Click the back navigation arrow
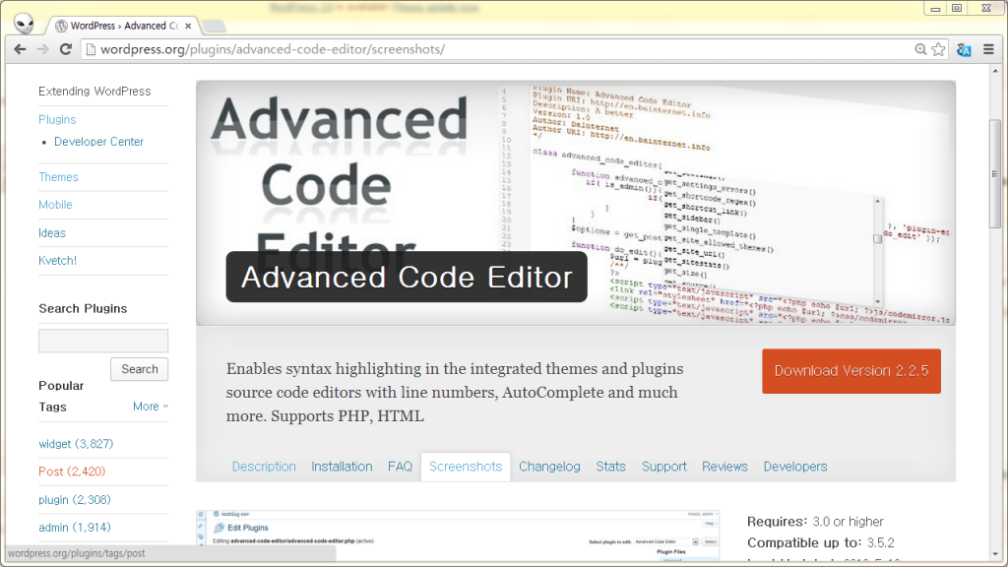The height and width of the screenshot is (567, 1008). pyautogui.click(x=20, y=46)
